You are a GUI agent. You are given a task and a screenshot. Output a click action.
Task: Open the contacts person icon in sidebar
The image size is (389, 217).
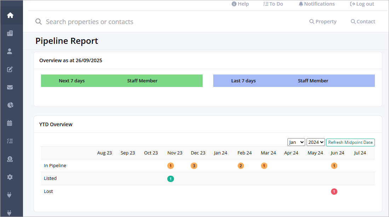click(10, 51)
